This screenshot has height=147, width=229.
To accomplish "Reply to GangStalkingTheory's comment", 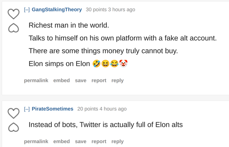I will click(x=118, y=81).
